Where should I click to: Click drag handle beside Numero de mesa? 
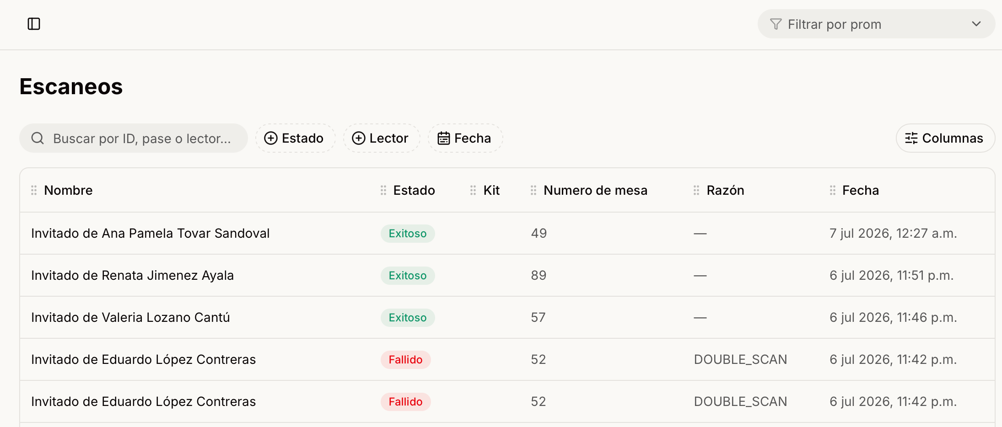pos(533,190)
